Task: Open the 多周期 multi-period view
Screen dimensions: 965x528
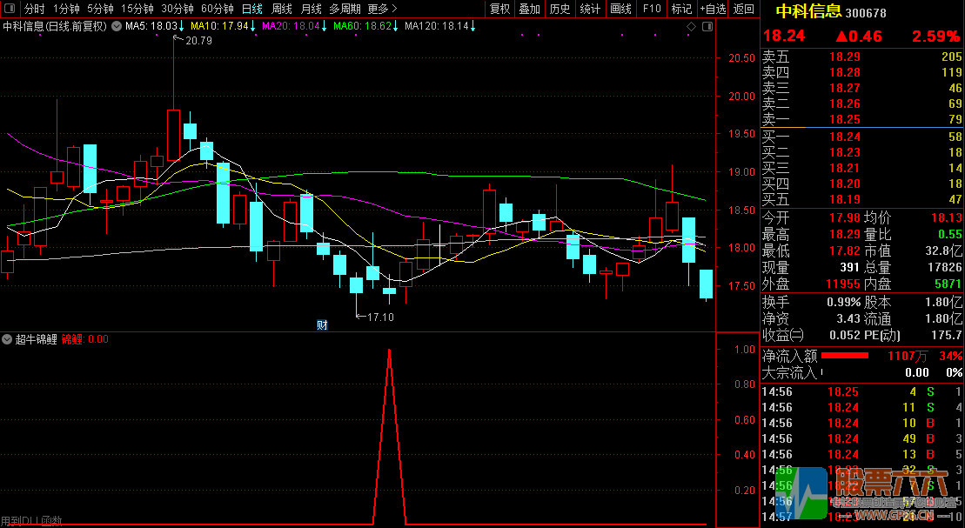Action: click(344, 9)
